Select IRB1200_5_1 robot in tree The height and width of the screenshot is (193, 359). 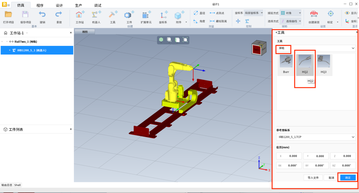coord(31,50)
